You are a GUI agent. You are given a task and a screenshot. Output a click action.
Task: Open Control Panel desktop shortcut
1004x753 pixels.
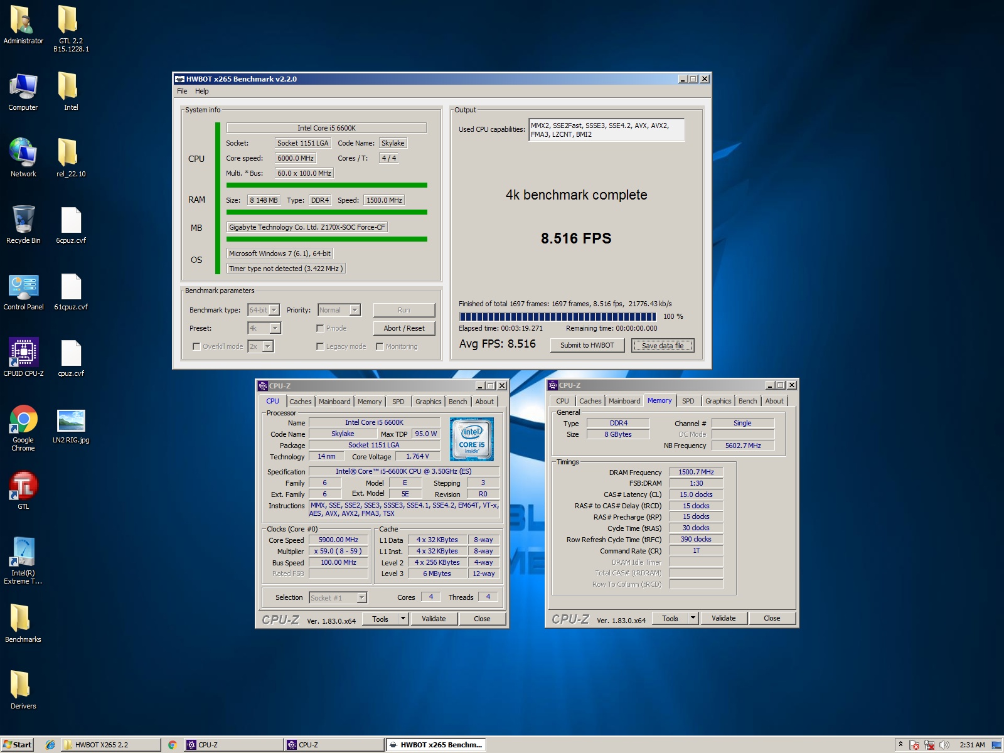click(x=23, y=291)
